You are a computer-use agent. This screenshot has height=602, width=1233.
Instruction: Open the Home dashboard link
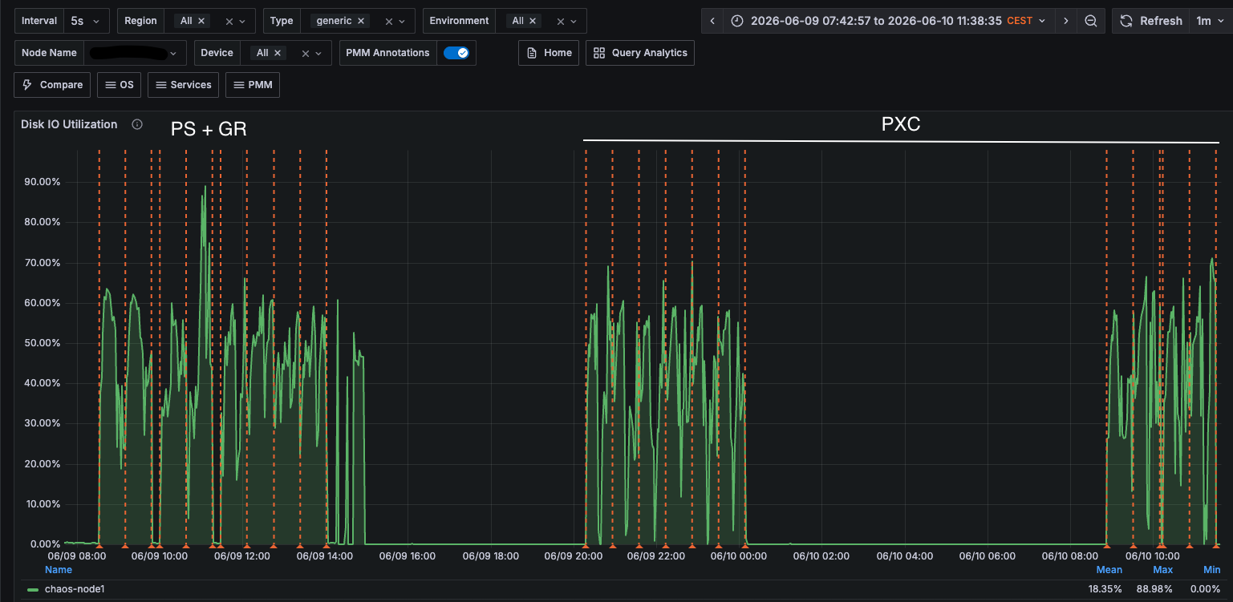point(549,53)
